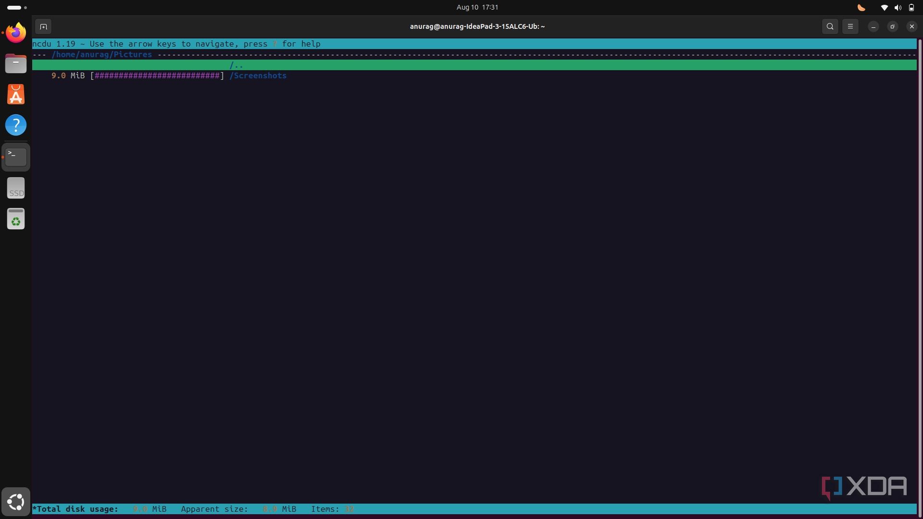Open the Activities workspace indicator
The height and width of the screenshot is (519, 923).
(17, 7)
